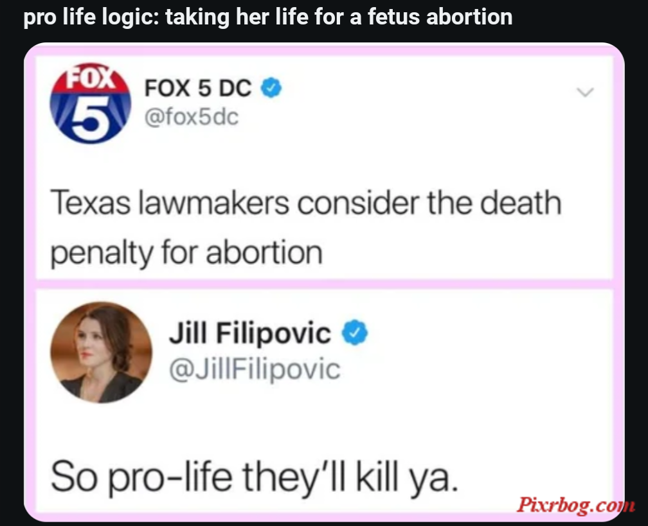
Task: Click the @fox5dc handle
Action: (x=192, y=117)
